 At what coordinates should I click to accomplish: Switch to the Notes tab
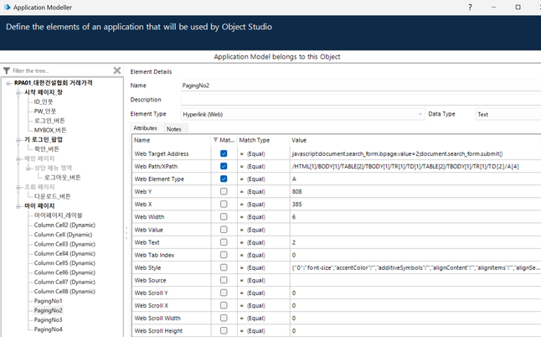click(x=173, y=129)
